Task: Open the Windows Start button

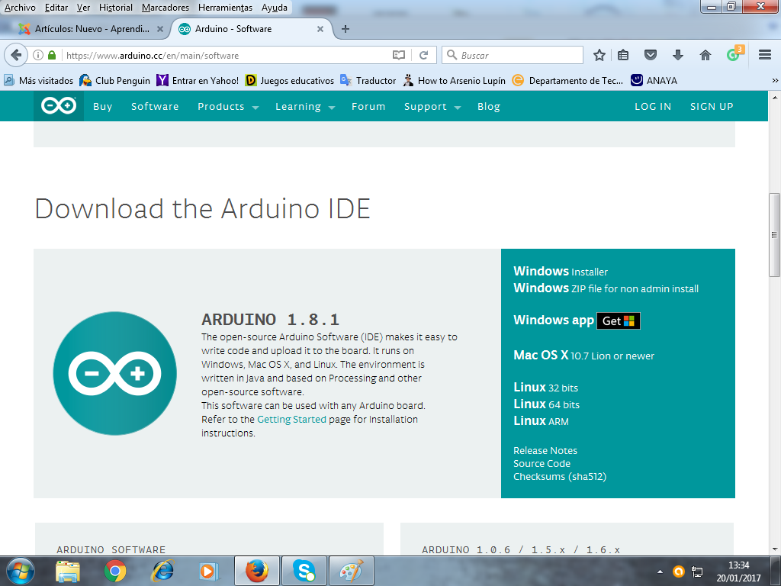Action: 20,571
